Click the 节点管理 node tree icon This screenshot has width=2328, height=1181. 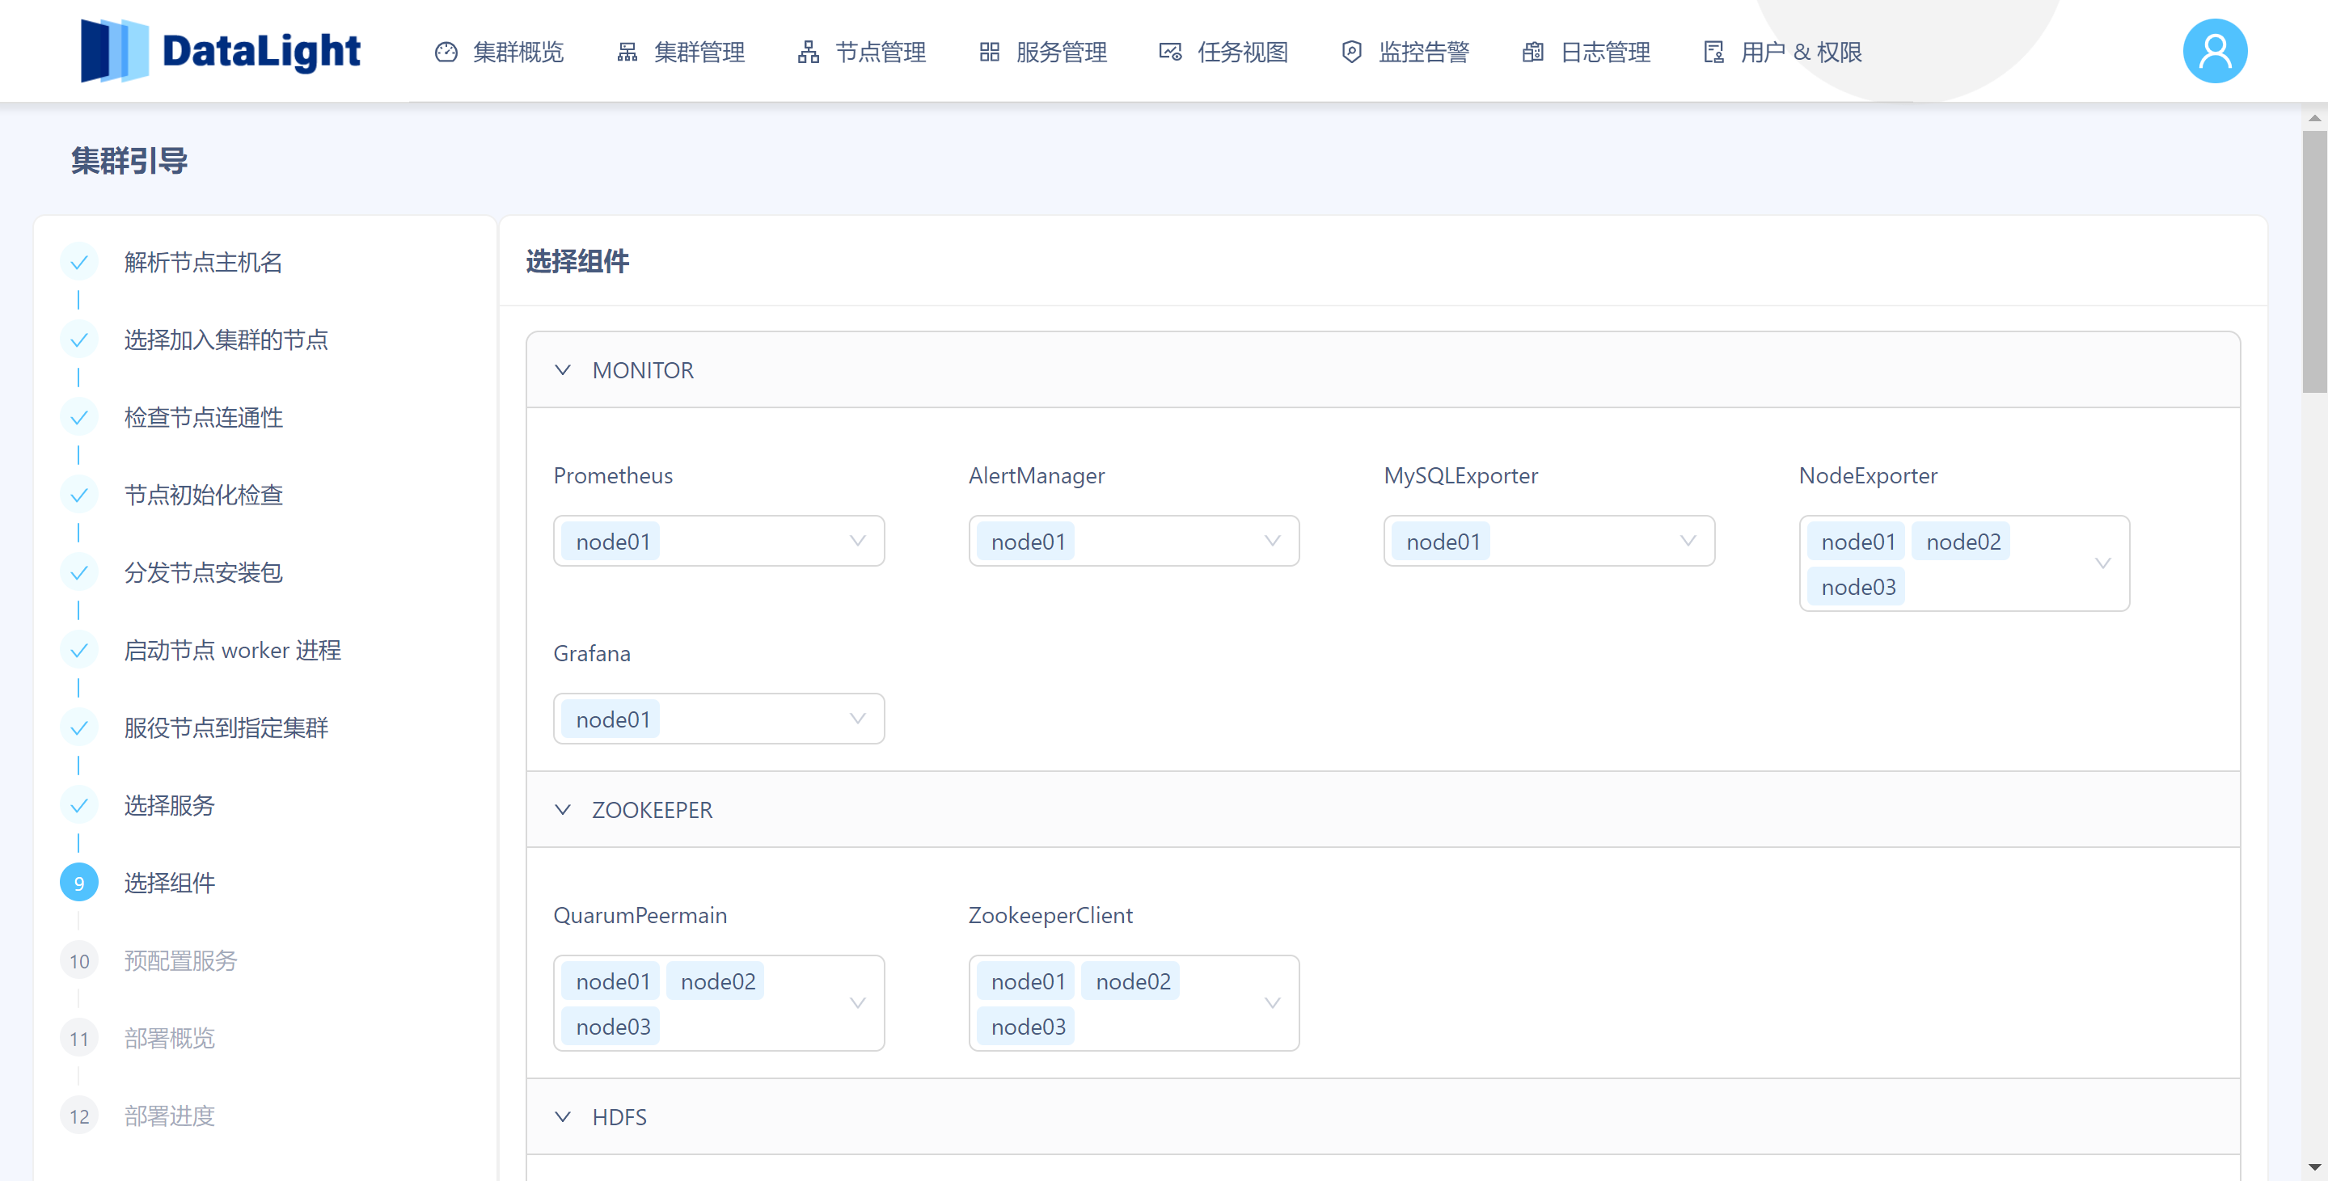click(808, 53)
